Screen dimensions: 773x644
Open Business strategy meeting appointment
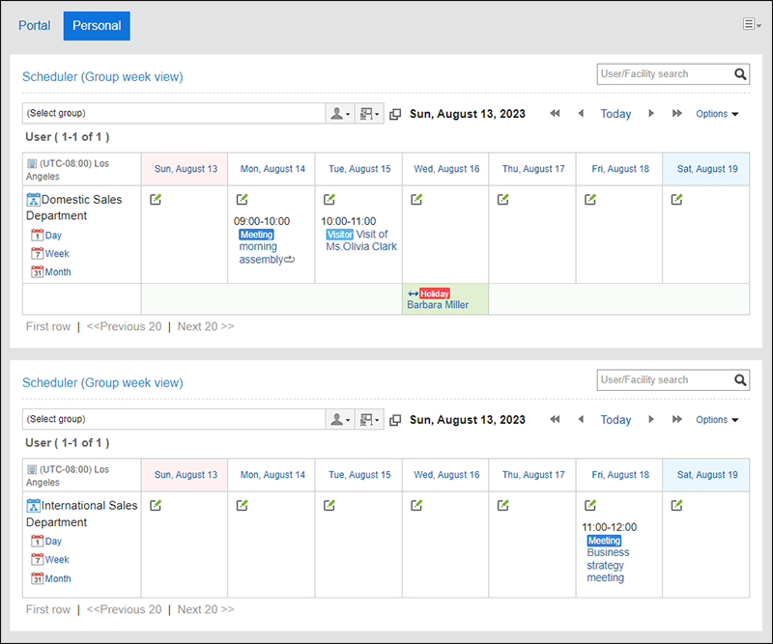click(x=608, y=559)
